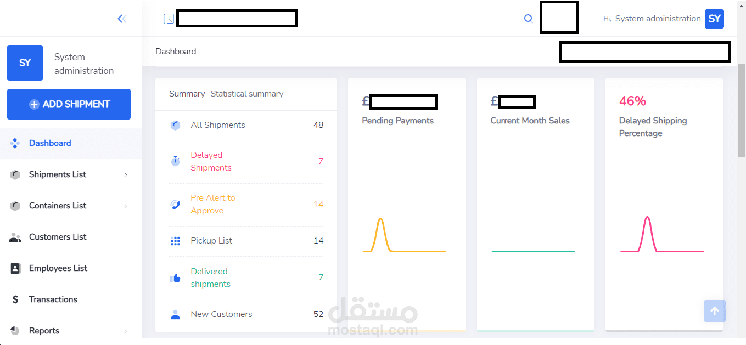Click the Pickup List grid icon

(175, 241)
